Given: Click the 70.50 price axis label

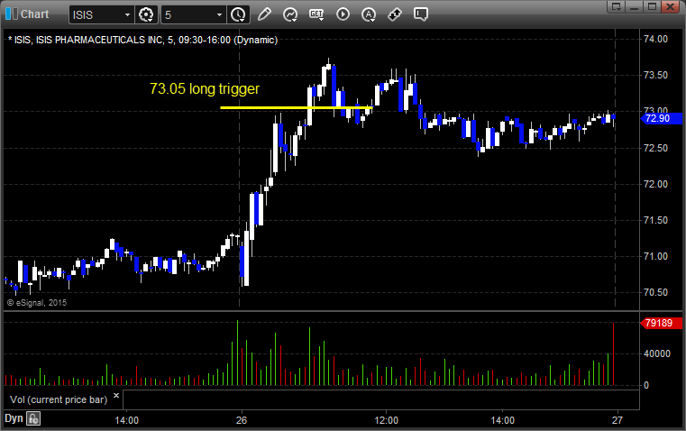Looking at the screenshot, I should (656, 292).
